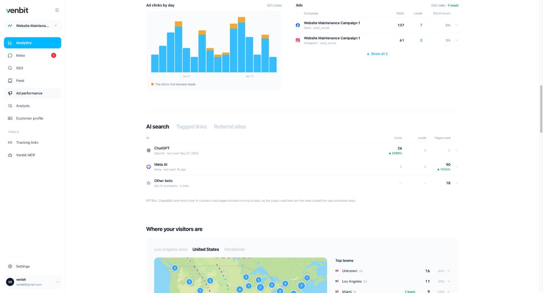
Task: Click the Venbit logo
Action: coord(17,10)
